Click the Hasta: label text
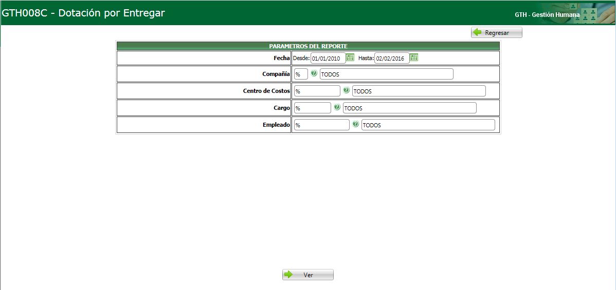616x290 pixels. [366, 58]
